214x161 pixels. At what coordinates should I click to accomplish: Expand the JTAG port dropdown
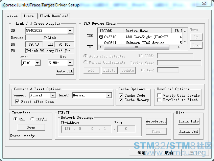[x=38, y=63]
